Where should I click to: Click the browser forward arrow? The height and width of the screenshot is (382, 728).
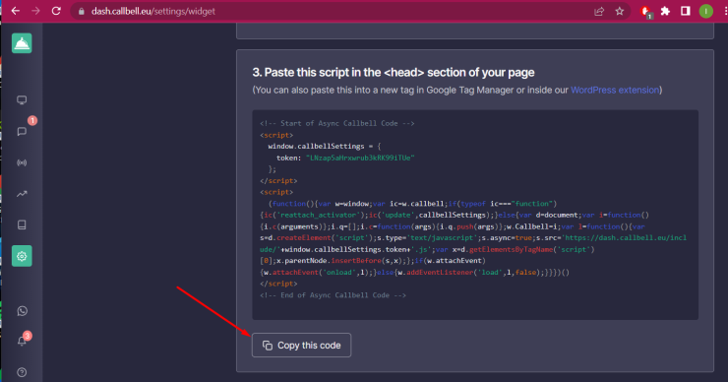[x=35, y=11]
